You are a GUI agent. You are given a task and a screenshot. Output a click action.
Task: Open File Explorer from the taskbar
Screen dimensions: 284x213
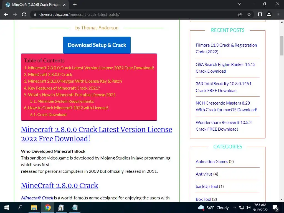(34, 207)
